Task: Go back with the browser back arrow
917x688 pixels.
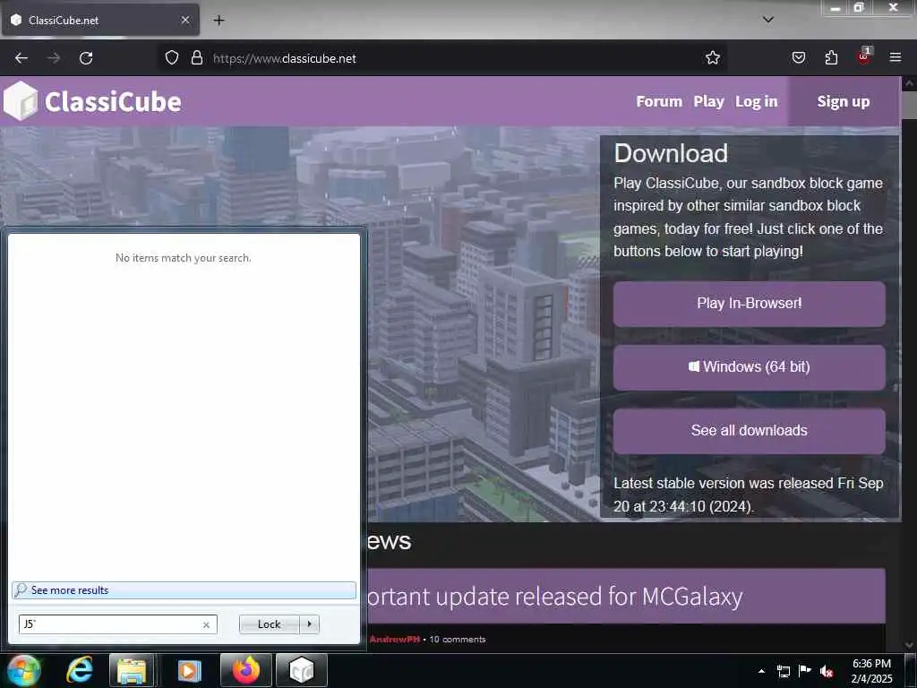Action: point(21,58)
